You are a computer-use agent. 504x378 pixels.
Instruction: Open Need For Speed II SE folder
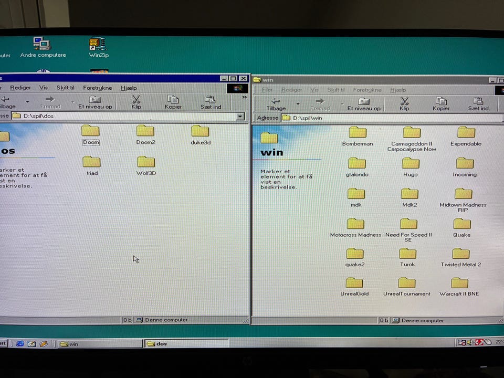[x=408, y=230]
